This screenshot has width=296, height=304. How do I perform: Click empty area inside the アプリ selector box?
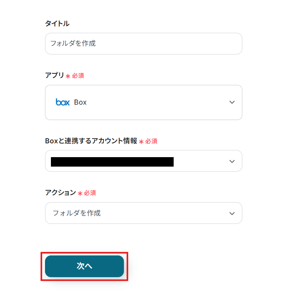tap(158, 102)
